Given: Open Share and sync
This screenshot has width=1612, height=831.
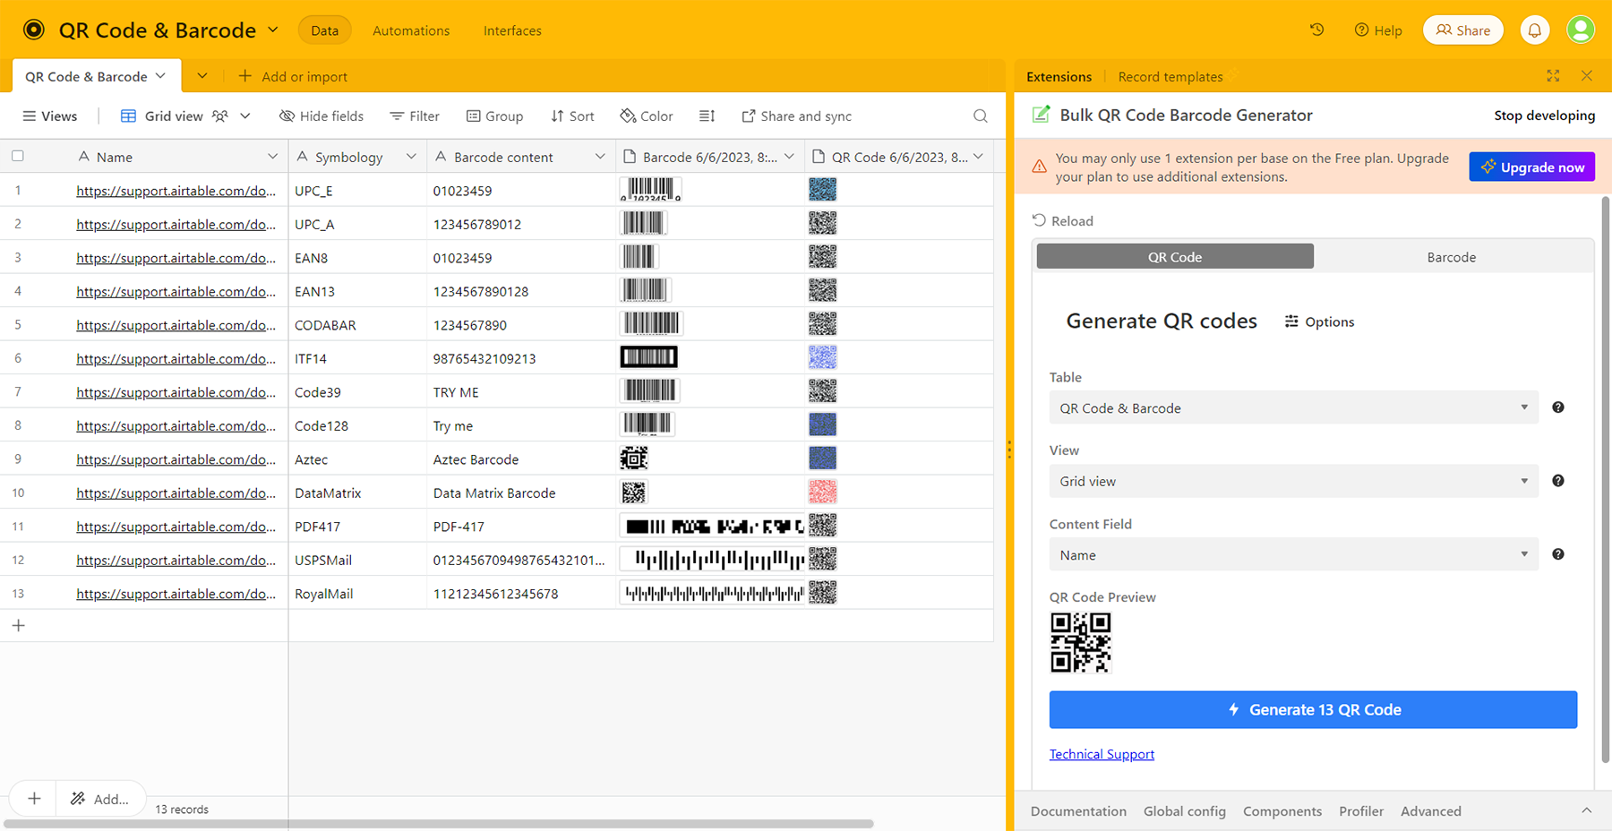Looking at the screenshot, I should pos(796,116).
